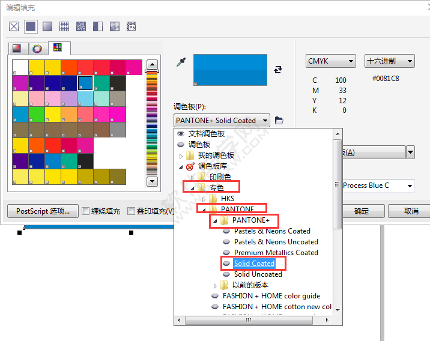The width and height of the screenshot is (430, 341).
Task: Select the Fountain fill icon
Action: pyautogui.click(x=47, y=26)
